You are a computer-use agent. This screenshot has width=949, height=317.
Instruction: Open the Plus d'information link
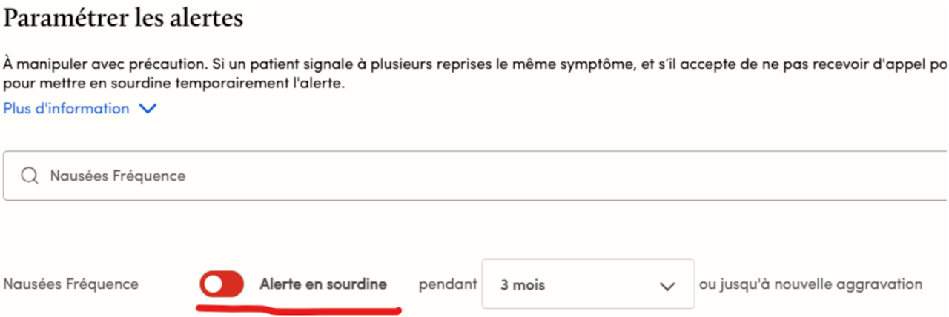tap(67, 109)
